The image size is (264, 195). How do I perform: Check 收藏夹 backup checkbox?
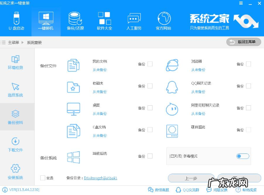150,86
